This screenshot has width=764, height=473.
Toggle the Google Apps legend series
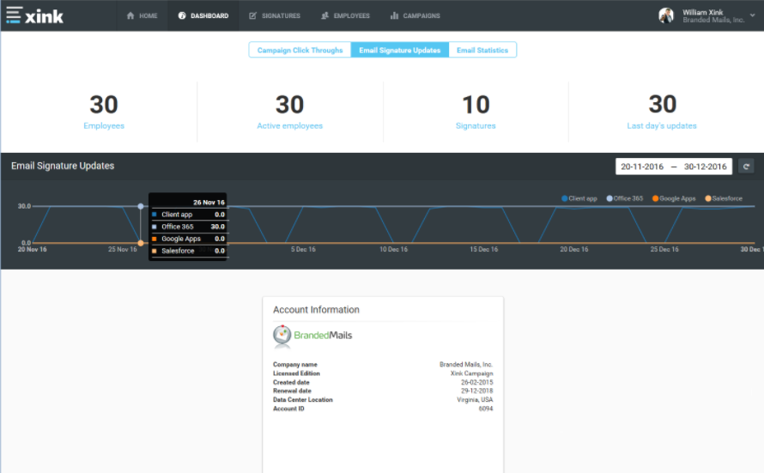pyautogui.click(x=674, y=198)
